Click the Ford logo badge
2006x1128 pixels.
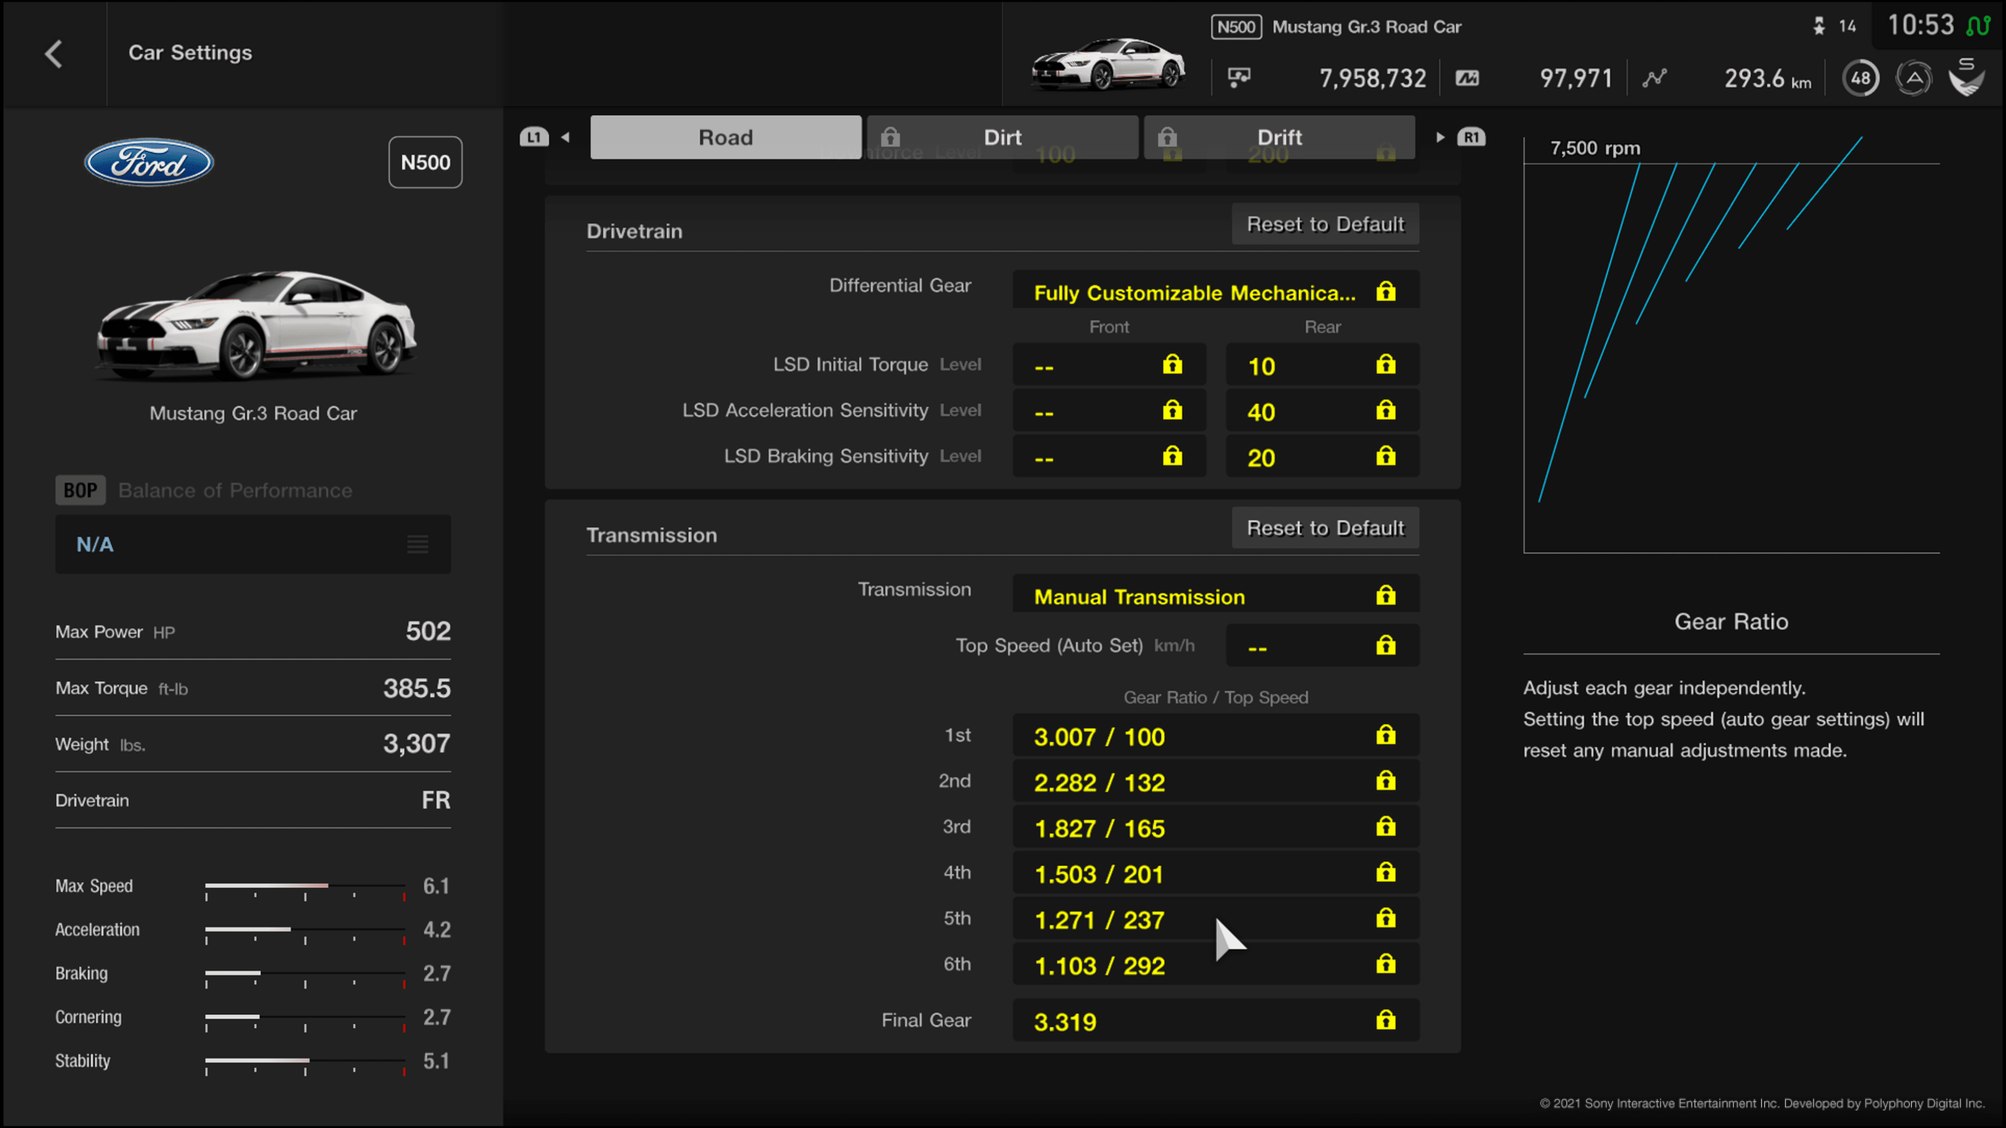point(149,162)
